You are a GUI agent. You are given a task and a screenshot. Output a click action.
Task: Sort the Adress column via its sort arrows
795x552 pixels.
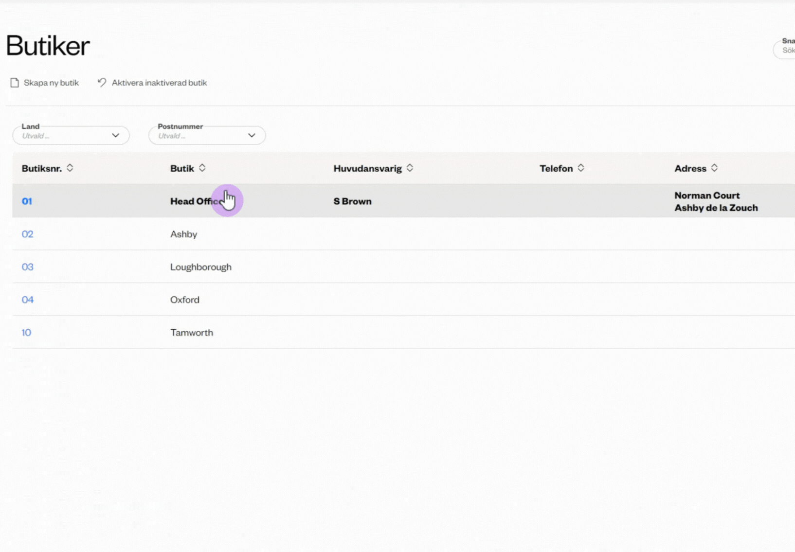click(x=714, y=168)
